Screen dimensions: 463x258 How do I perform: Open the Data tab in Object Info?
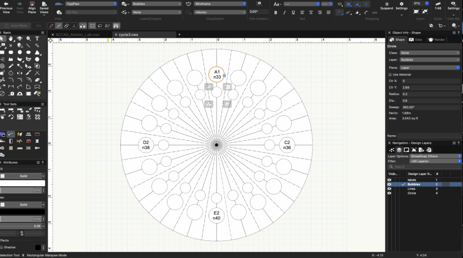(x=416, y=40)
